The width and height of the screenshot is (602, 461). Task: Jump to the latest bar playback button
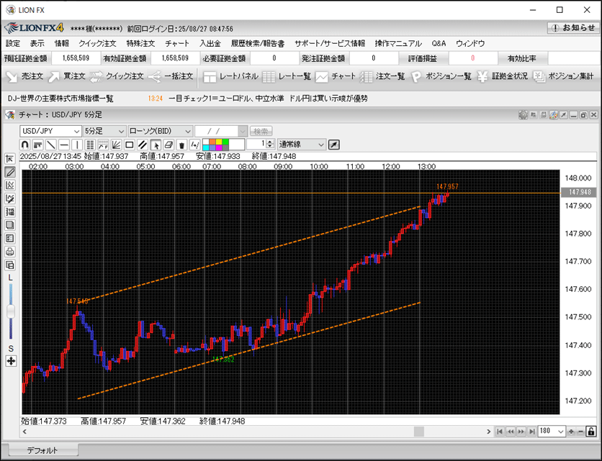click(531, 432)
